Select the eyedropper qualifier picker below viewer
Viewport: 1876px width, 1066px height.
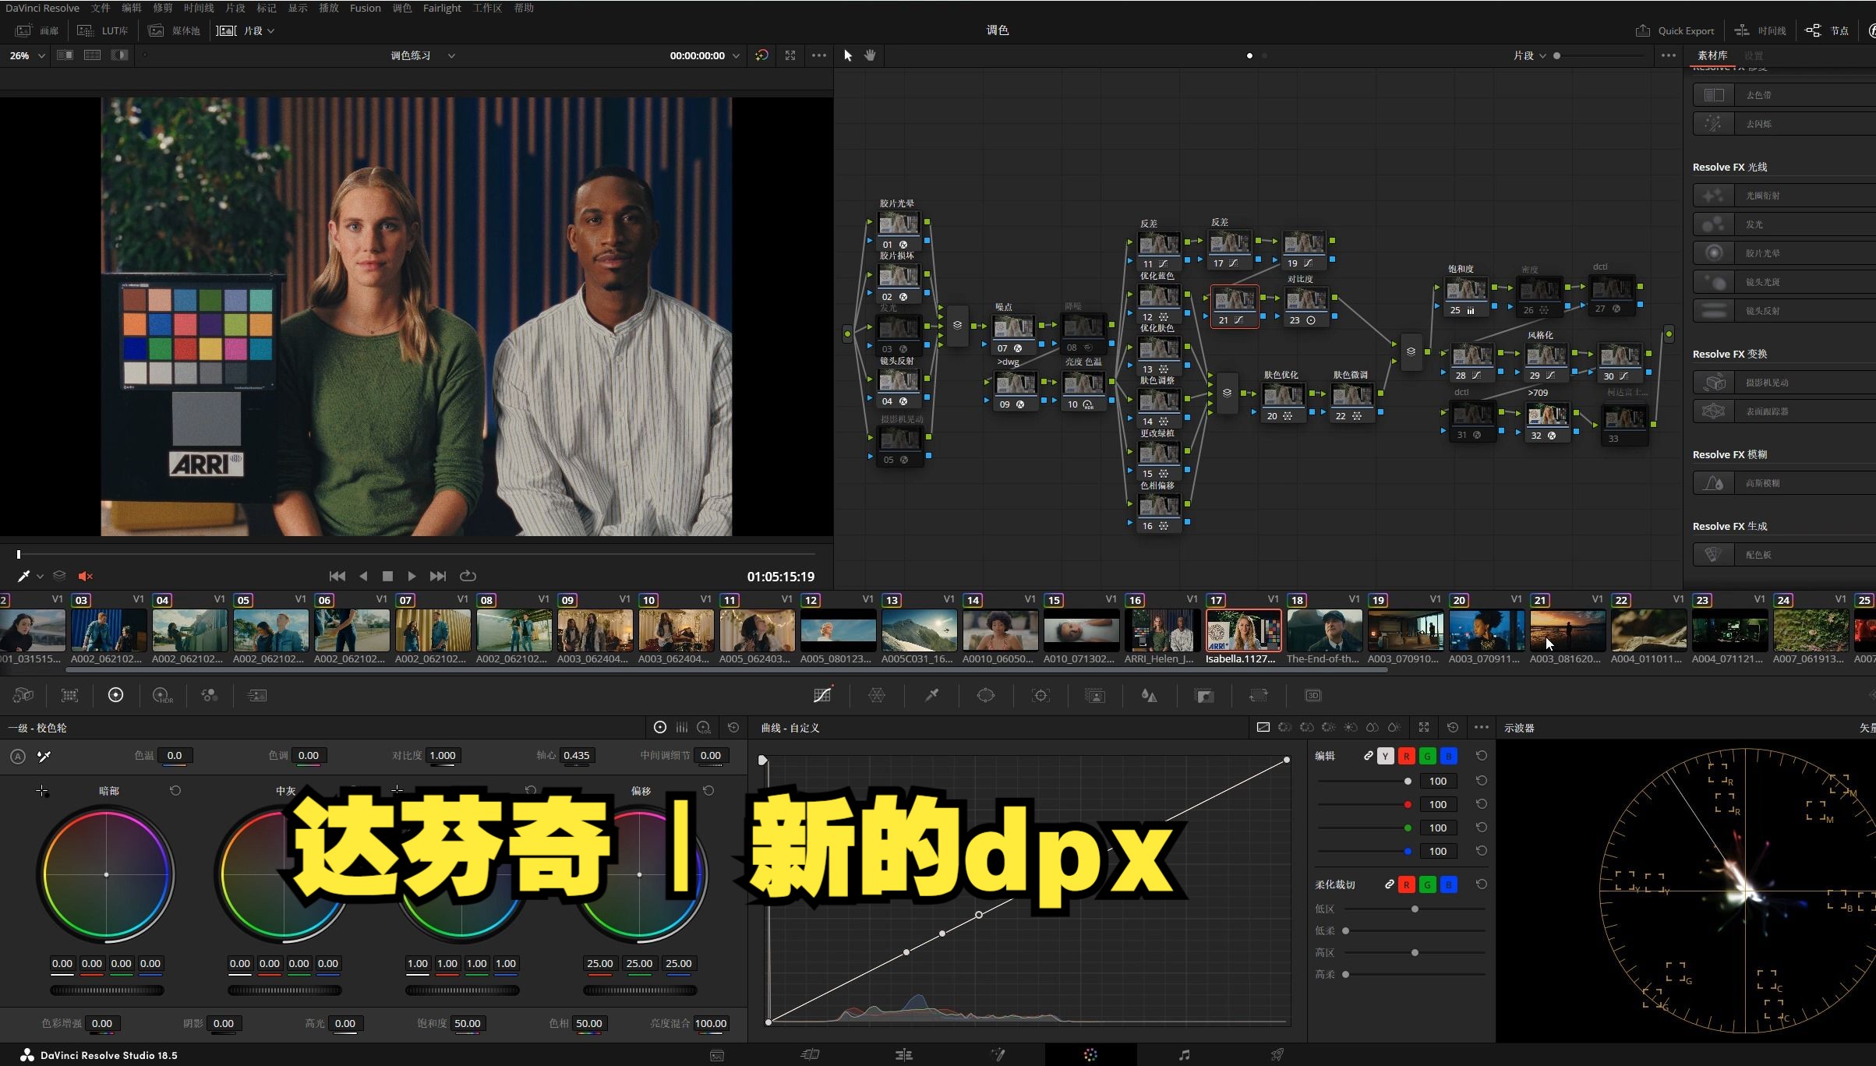coord(23,576)
